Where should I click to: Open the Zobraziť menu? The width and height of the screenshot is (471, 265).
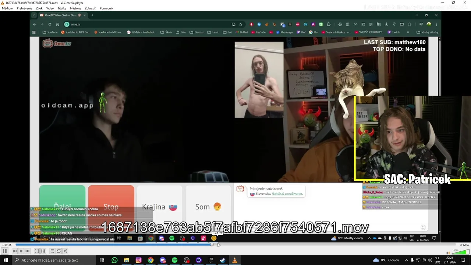pos(90,8)
